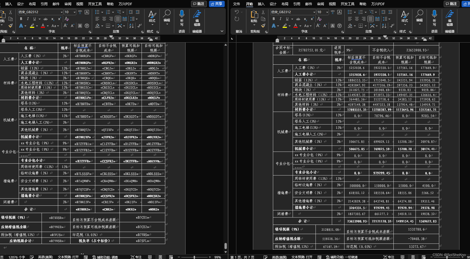Screen dimensions: 470x259
Task: Open Editor (编辑器) in the right window
Action: click(450, 18)
